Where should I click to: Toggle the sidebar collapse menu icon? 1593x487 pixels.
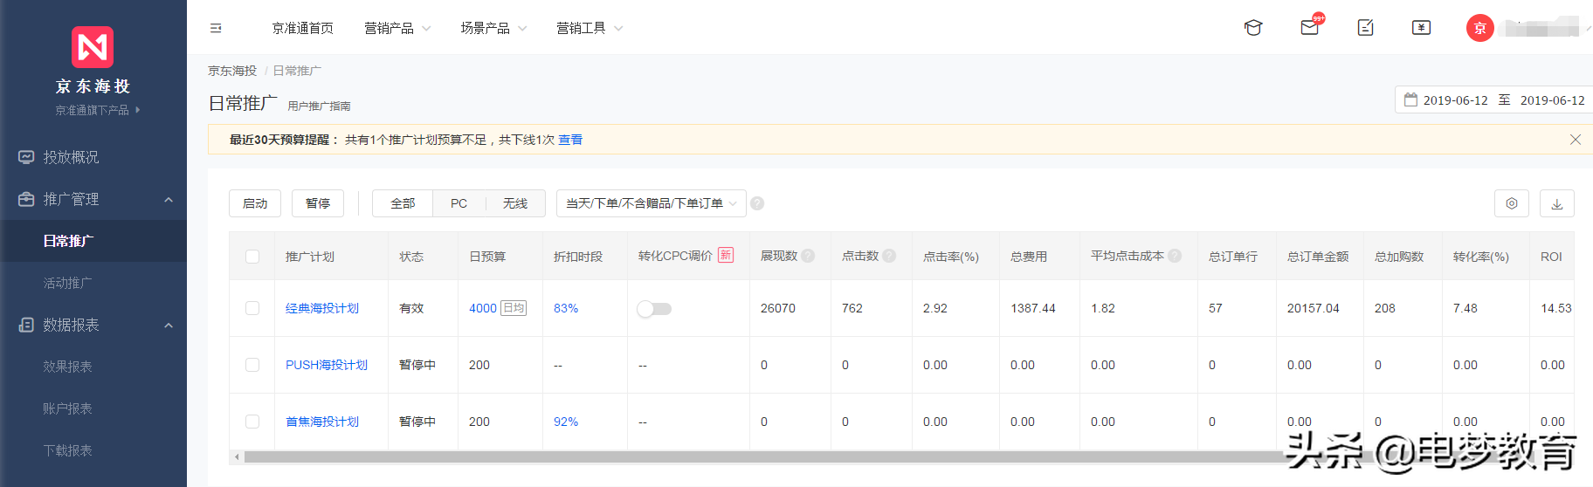click(x=216, y=28)
